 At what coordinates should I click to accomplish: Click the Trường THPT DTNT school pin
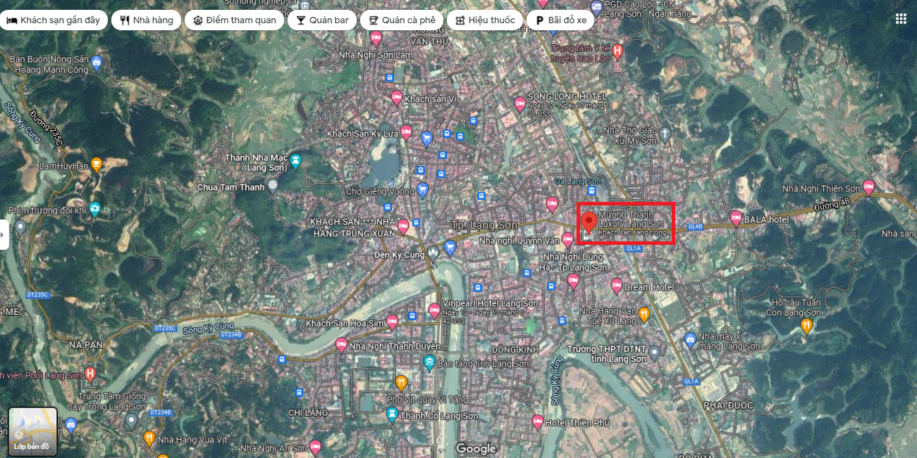[x=655, y=352]
